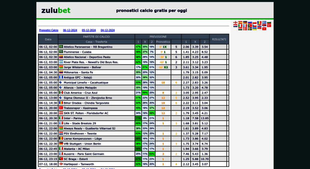Select the SKN ST. Polten - Floridsdorfer AC match
Viewport: 310px width, 169px height.
(x=86, y=113)
